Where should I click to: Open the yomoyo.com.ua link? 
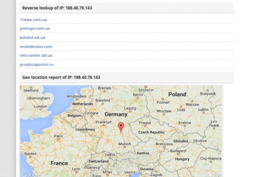[35, 29]
